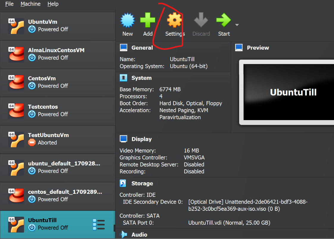Image resolution: width=334 pixels, height=239 pixels.
Task: Open the Display settings header link
Action: click(x=142, y=139)
